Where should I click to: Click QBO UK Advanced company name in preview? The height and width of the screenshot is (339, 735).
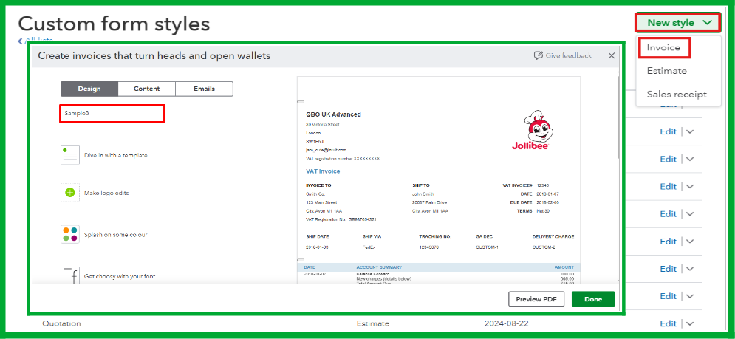pos(333,114)
